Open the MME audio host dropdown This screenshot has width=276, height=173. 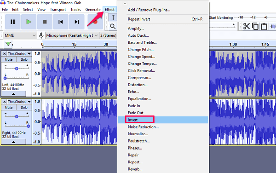[x=20, y=35]
